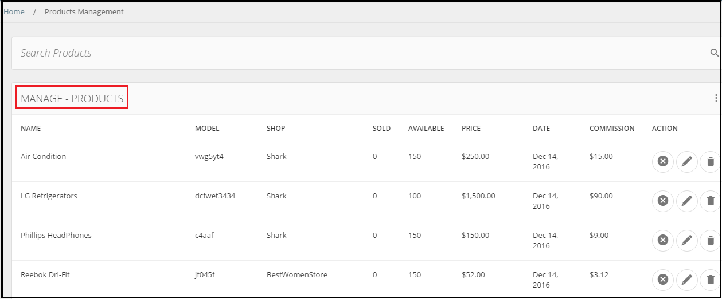
Task: Delete the Phillips HeadPhones product
Action: coord(710,241)
